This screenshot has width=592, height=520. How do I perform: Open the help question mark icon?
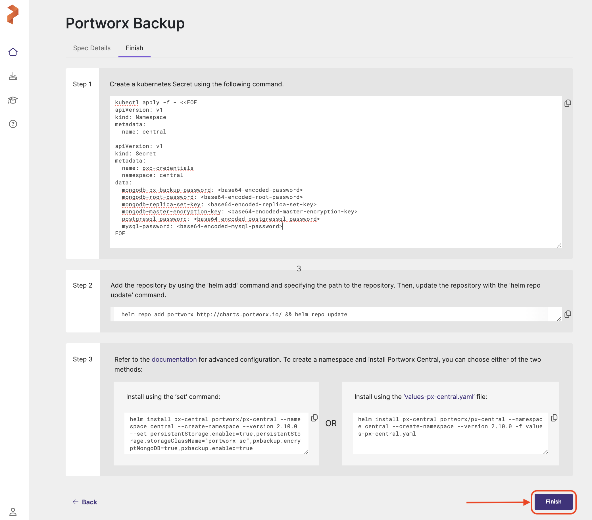click(13, 124)
